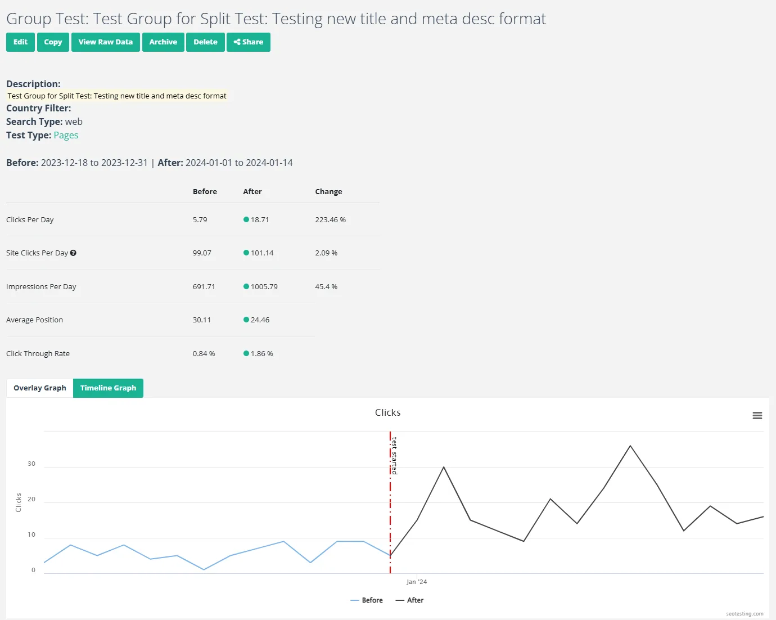776x620 pixels.
Task: Archive this group test
Action: [163, 42]
